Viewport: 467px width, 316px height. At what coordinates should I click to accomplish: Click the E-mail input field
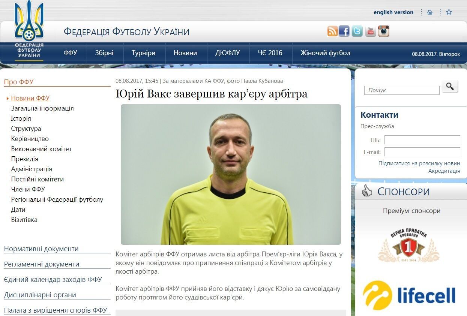(x=422, y=152)
